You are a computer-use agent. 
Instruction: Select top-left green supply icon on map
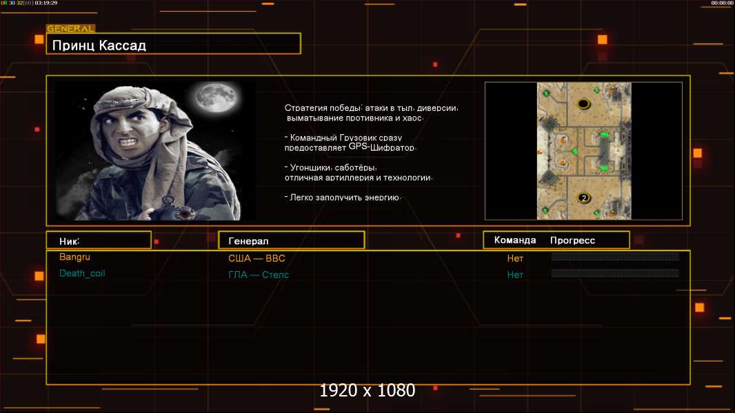pyautogui.click(x=545, y=92)
